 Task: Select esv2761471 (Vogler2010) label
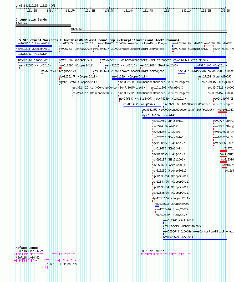[x=191, y=60]
